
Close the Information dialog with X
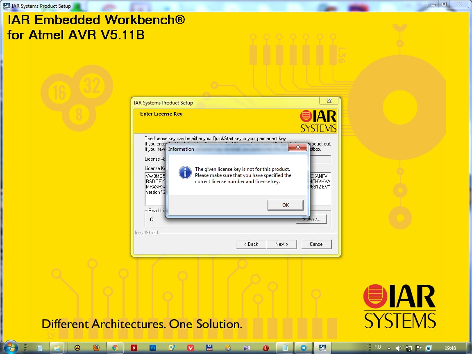[x=298, y=147]
